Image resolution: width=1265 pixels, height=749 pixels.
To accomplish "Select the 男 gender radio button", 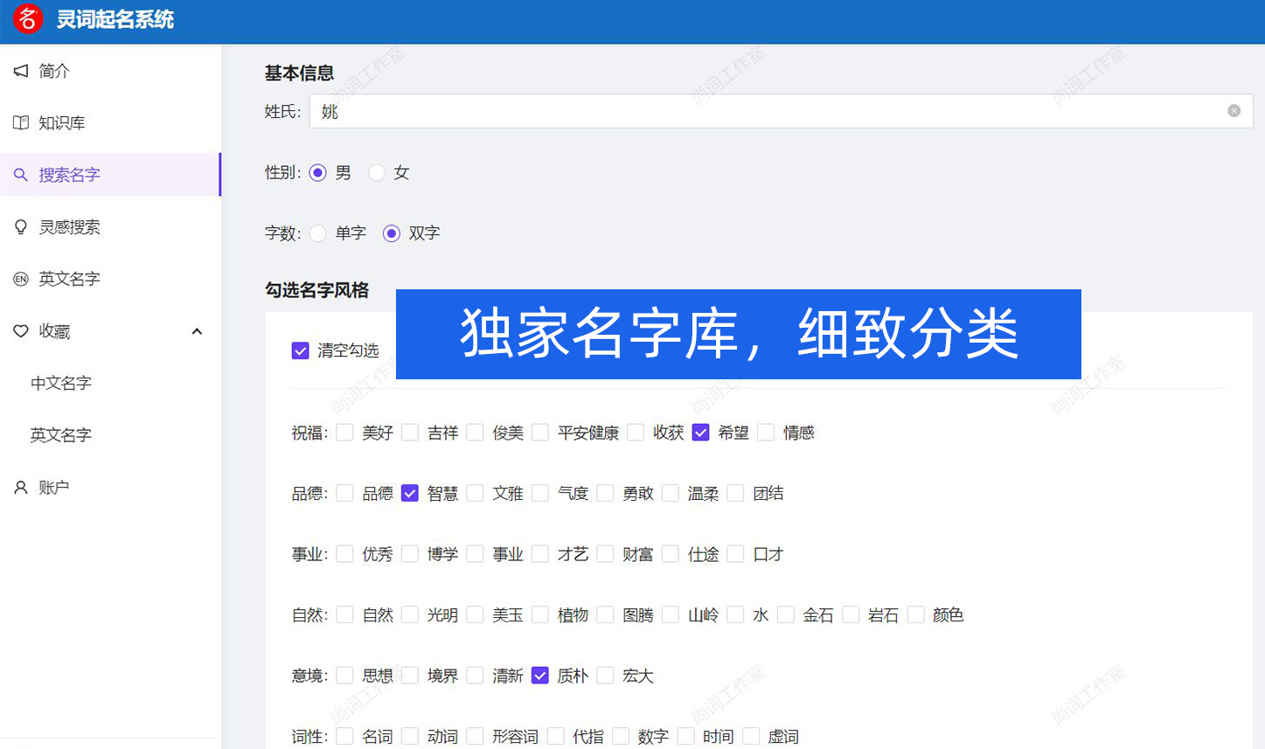I will [318, 173].
